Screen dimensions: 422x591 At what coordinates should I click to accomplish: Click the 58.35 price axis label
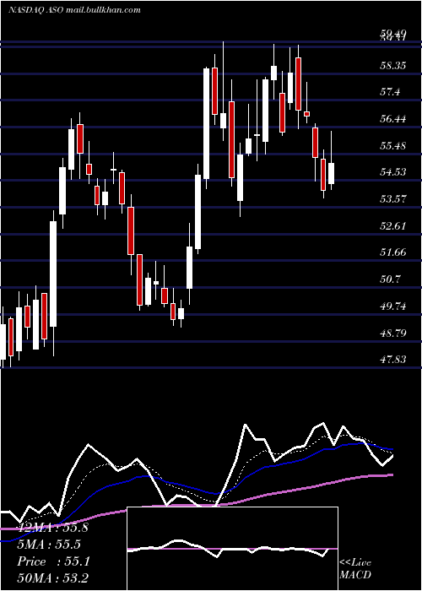pyautogui.click(x=393, y=66)
